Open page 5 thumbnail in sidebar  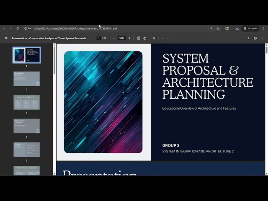[27, 149]
